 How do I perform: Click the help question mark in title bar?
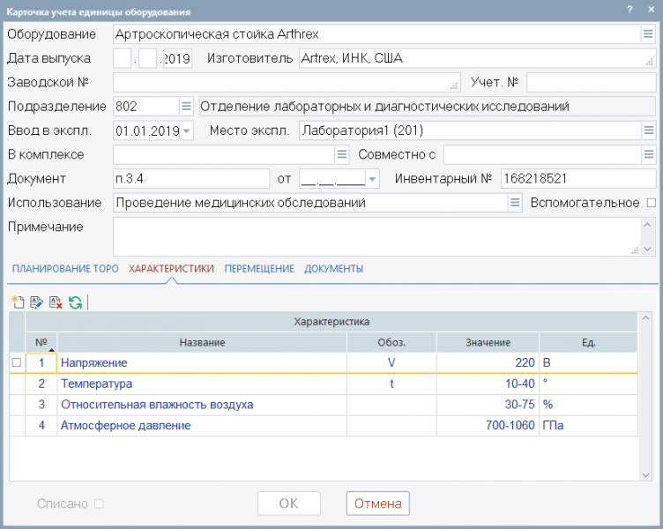629,10
